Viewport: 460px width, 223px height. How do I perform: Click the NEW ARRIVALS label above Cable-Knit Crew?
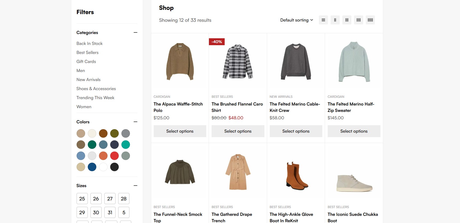(x=281, y=97)
